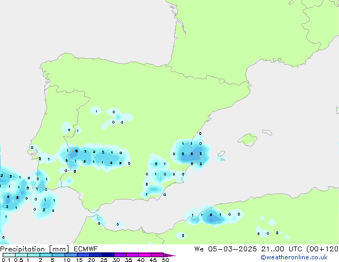Screen dimensions: 339x262
Task: Click the 0.5–1 mm legend color swatch
Action: click(x=21, y=255)
